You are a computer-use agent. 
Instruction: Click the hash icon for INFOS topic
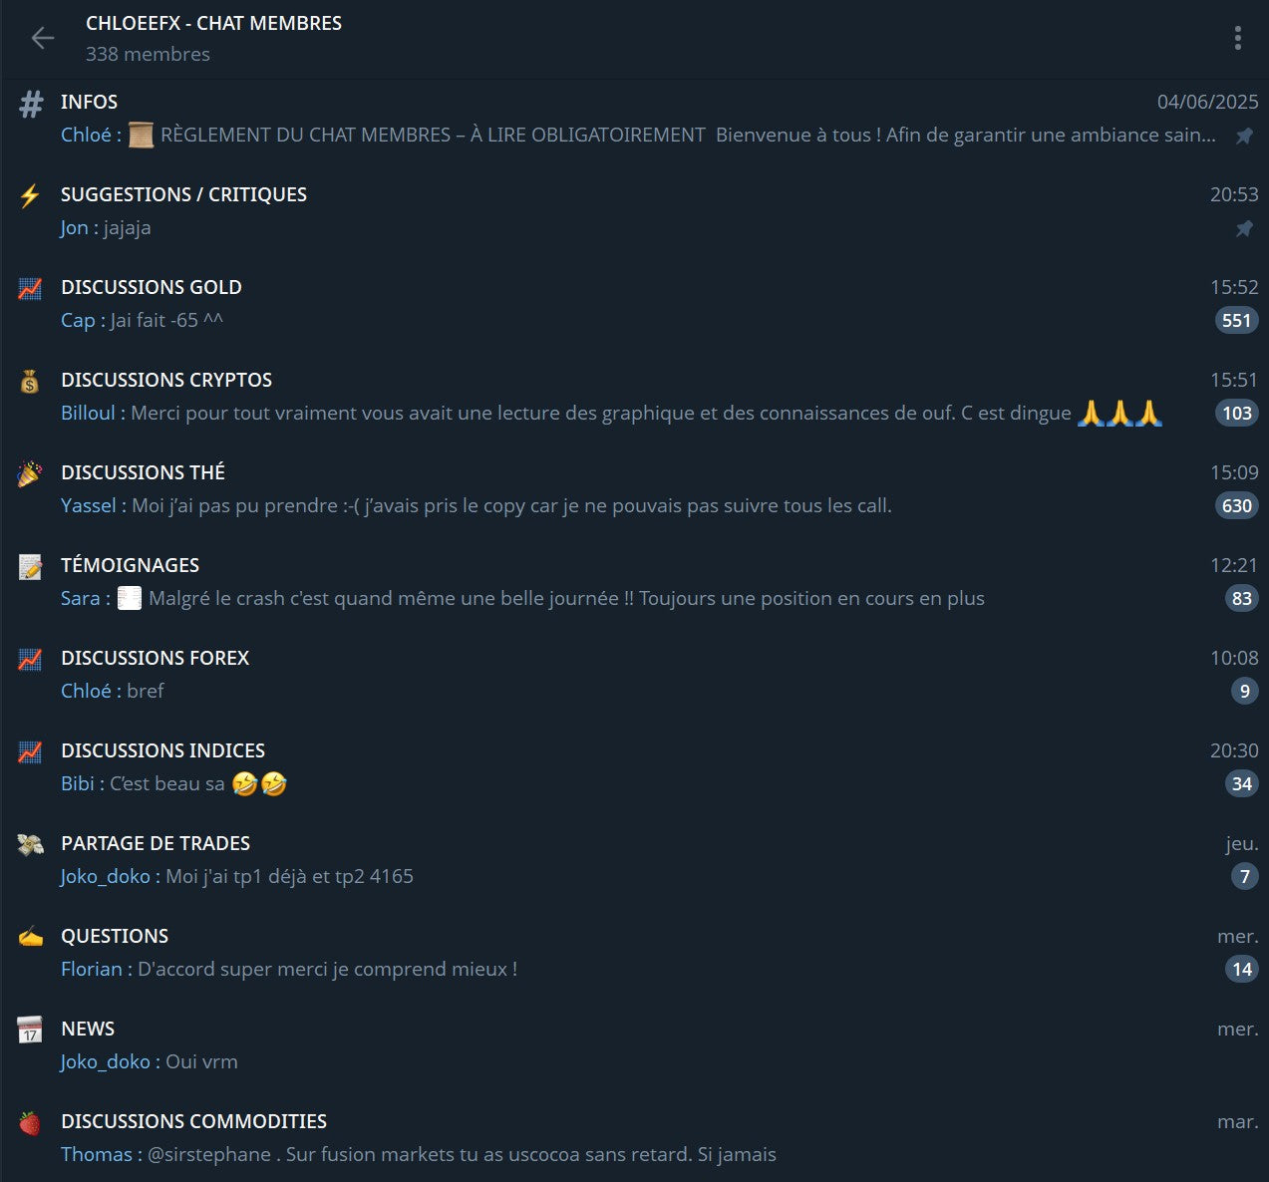(32, 103)
